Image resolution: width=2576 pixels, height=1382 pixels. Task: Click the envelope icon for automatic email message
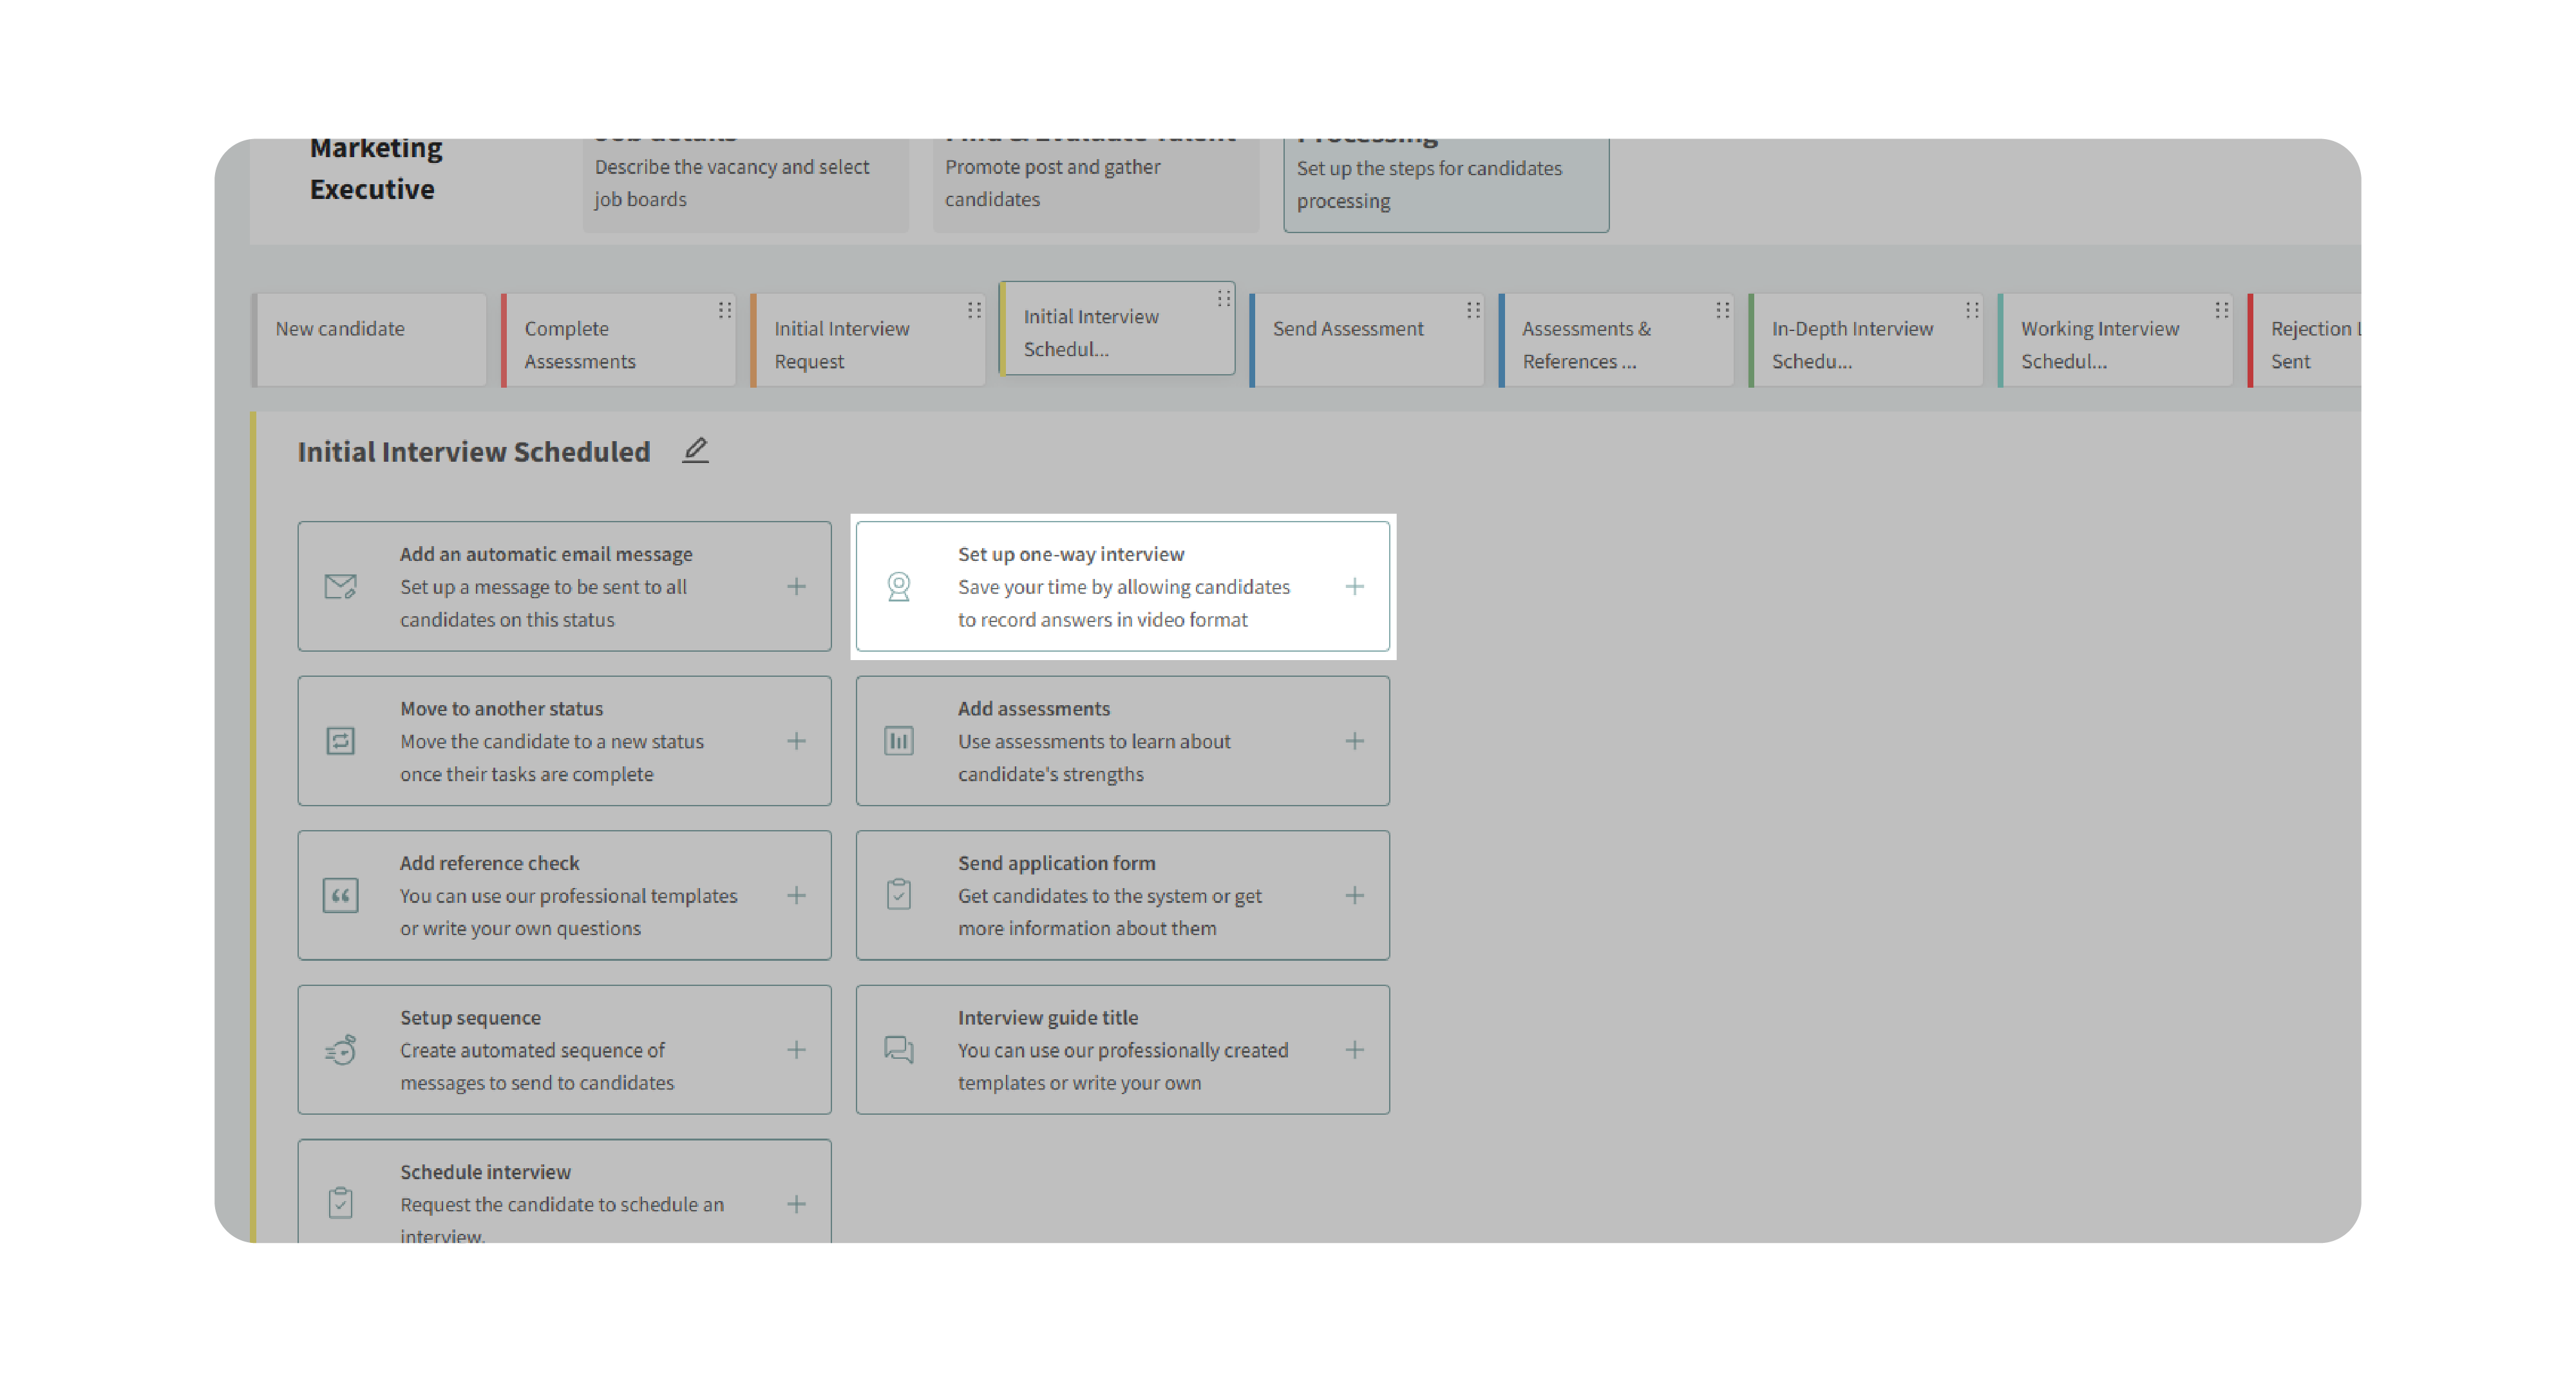click(340, 586)
